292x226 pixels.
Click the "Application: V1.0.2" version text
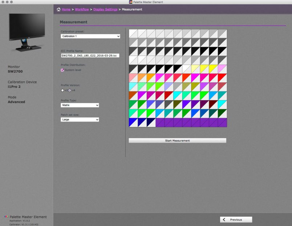point(20,221)
